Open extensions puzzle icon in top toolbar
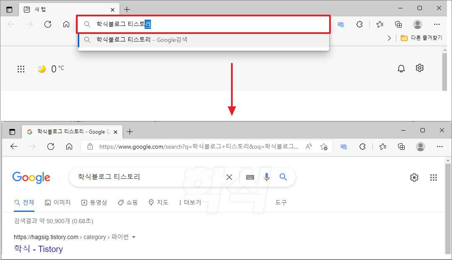452x260 pixels. pyautogui.click(x=359, y=24)
